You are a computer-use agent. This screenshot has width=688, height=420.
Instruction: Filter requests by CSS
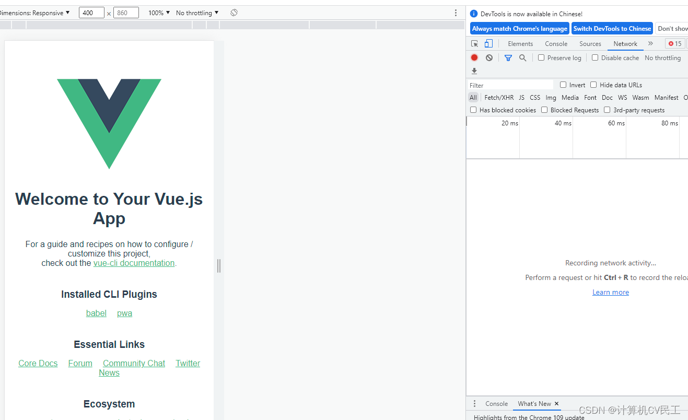[x=535, y=98]
